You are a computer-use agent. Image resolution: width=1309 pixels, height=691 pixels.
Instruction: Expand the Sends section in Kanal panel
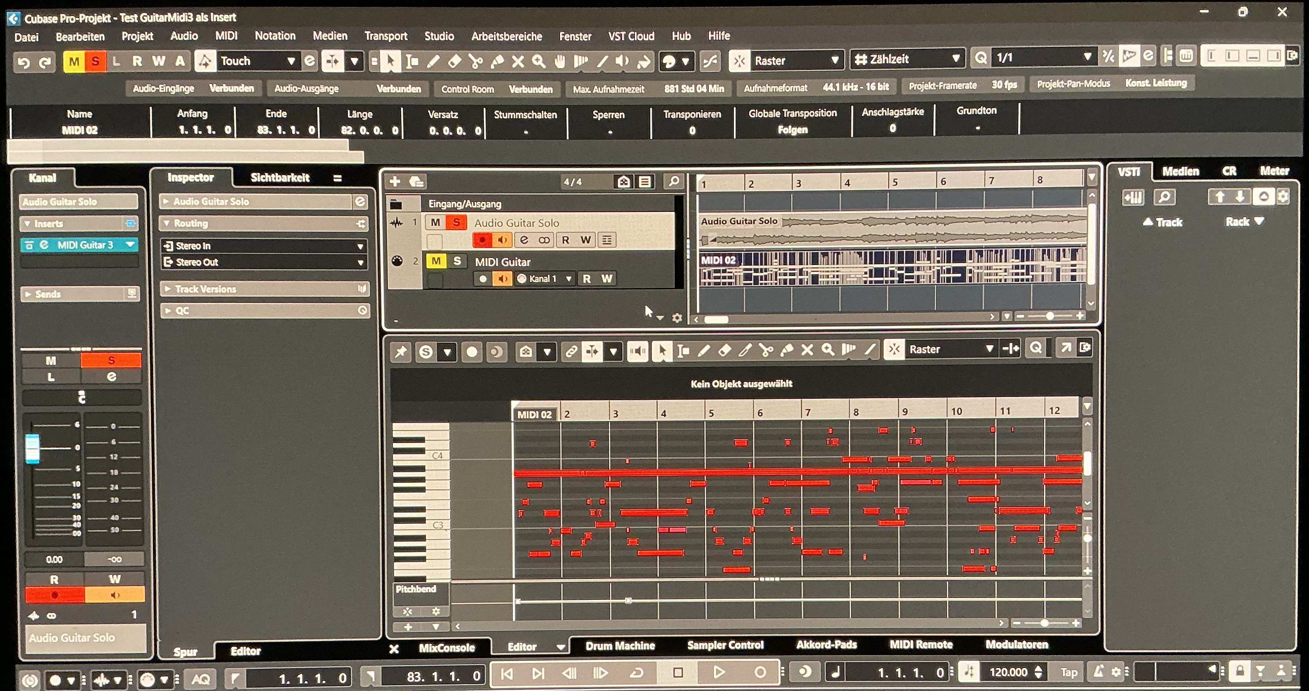tap(79, 294)
